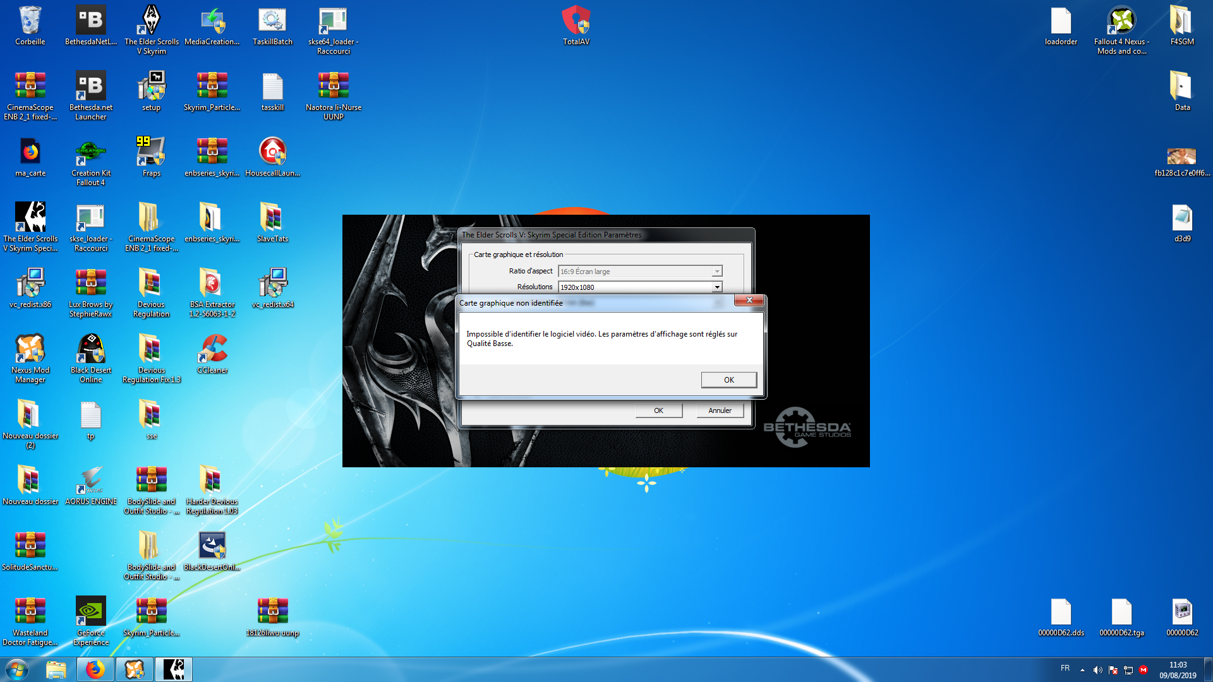This screenshot has height=682, width=1213.
Task: Click Annuler in the Skyrim Paramètres window
Action: pos(720,410)
